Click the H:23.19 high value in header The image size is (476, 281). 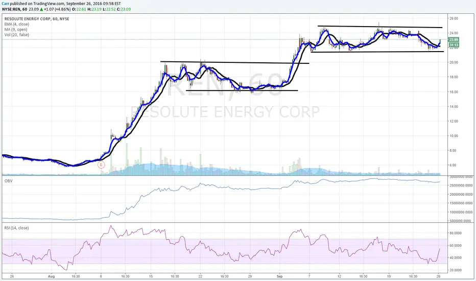coord(94,9)
